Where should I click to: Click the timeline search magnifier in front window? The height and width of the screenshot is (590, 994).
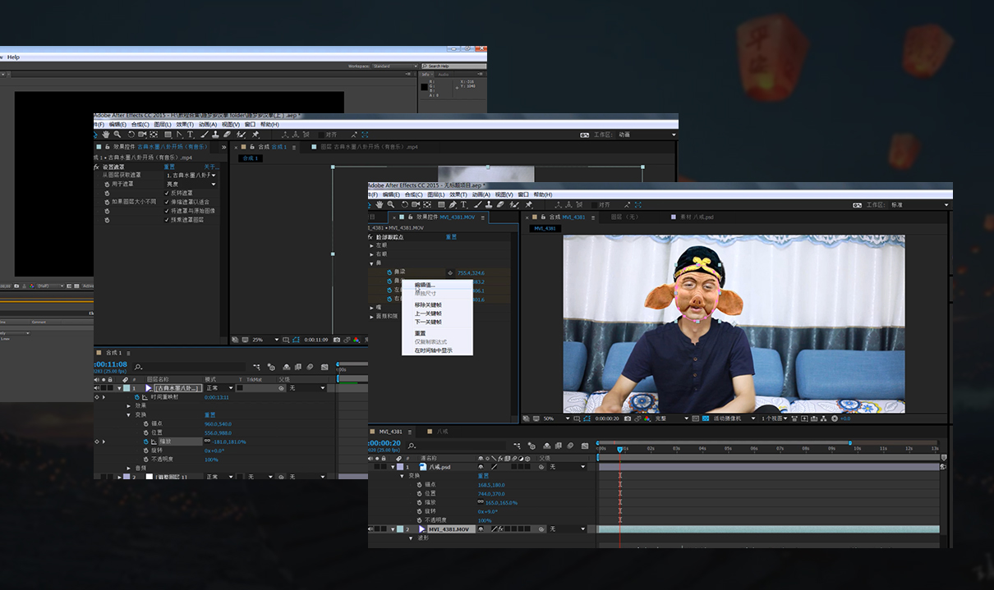(x=412, y=446)
